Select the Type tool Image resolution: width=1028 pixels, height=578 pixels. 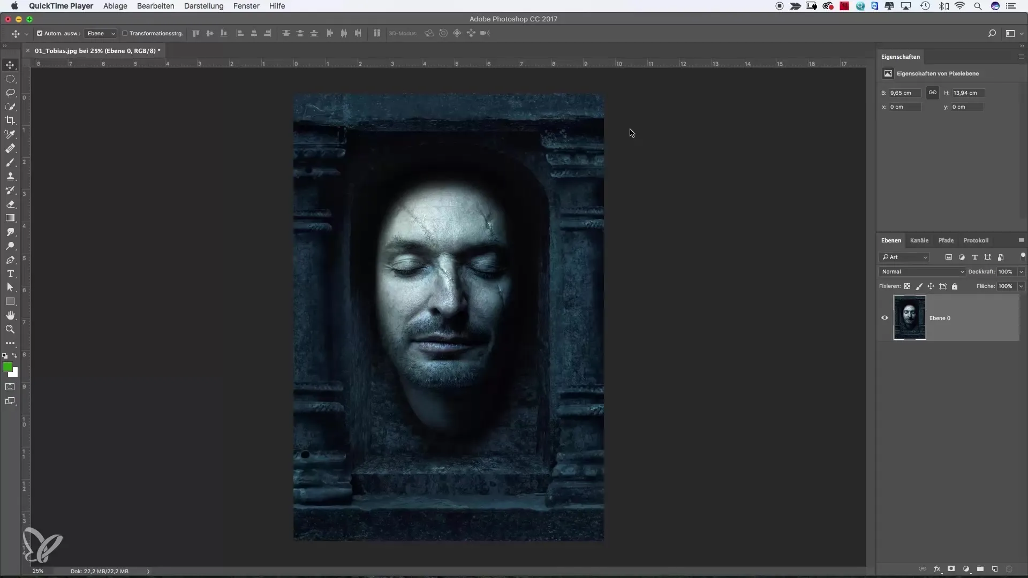point(10,273)
